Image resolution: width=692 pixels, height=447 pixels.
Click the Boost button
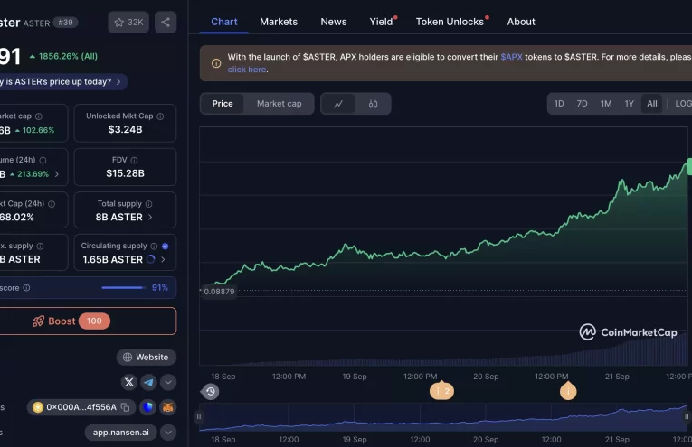point(87,321)
